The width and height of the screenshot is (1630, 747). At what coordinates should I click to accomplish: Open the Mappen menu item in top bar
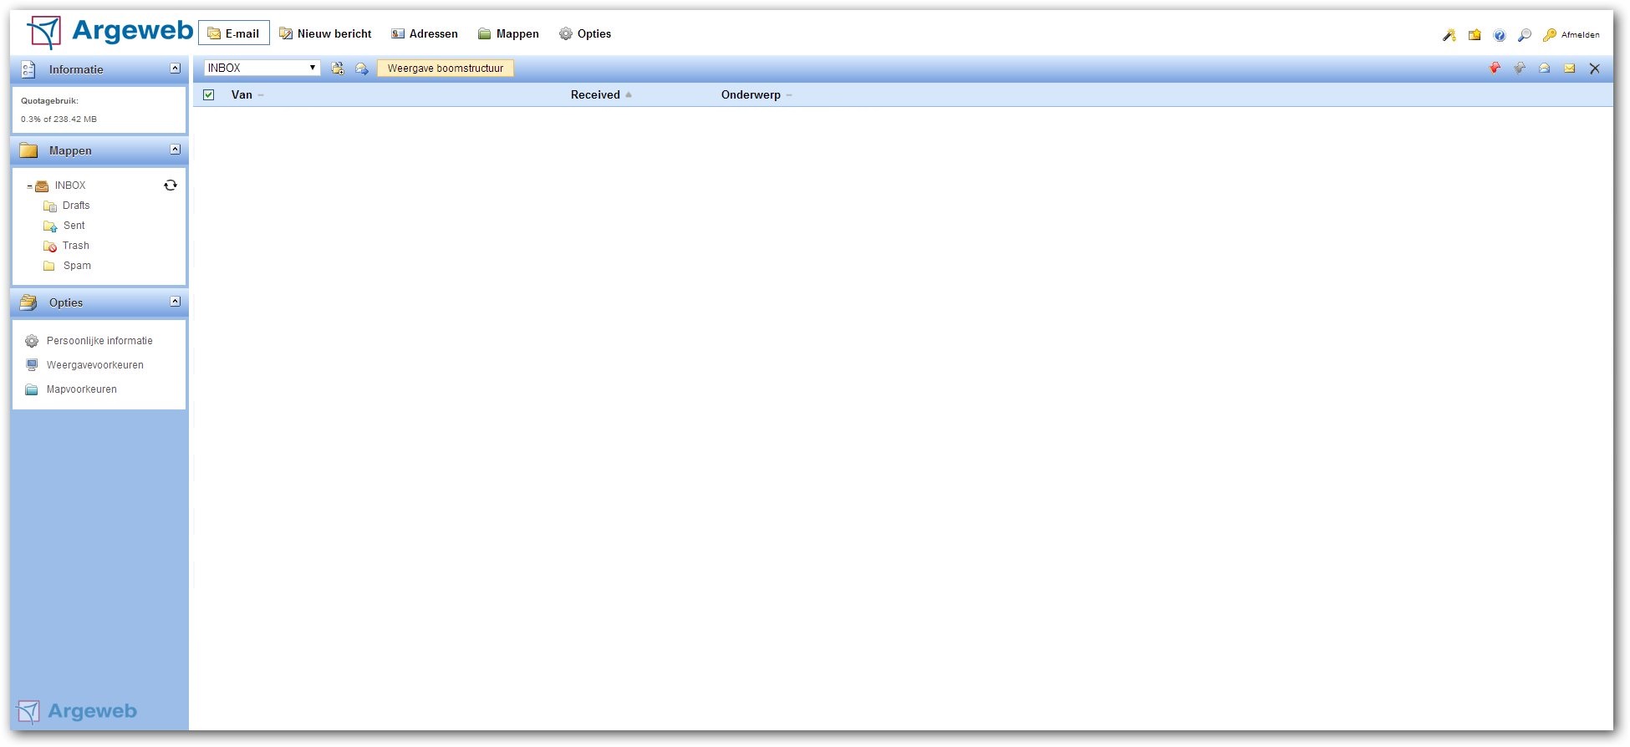[508, 33]
